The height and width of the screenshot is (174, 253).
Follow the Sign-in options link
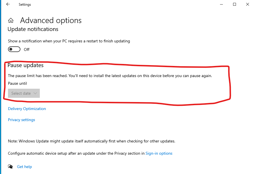click(159, 153)
